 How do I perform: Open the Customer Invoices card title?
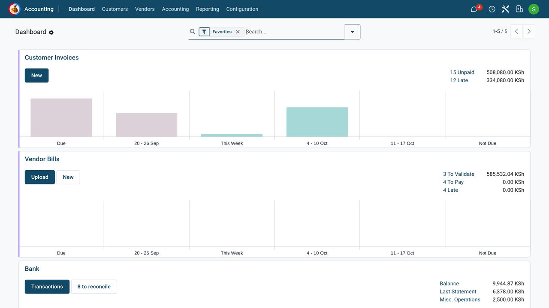pyautogui.click(x=52, y=57)
